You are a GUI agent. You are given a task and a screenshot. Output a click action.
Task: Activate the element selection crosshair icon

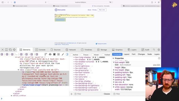[14, 50]
